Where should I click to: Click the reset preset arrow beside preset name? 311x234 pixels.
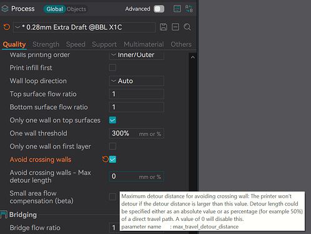[x=7, y=27]
